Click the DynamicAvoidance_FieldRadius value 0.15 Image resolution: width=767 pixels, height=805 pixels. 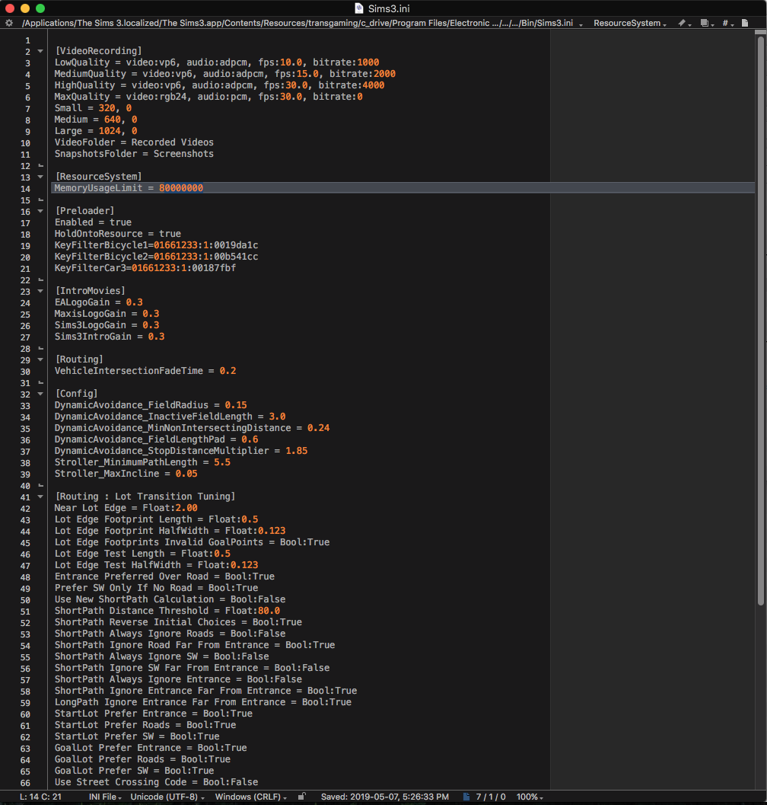(236, 405)
